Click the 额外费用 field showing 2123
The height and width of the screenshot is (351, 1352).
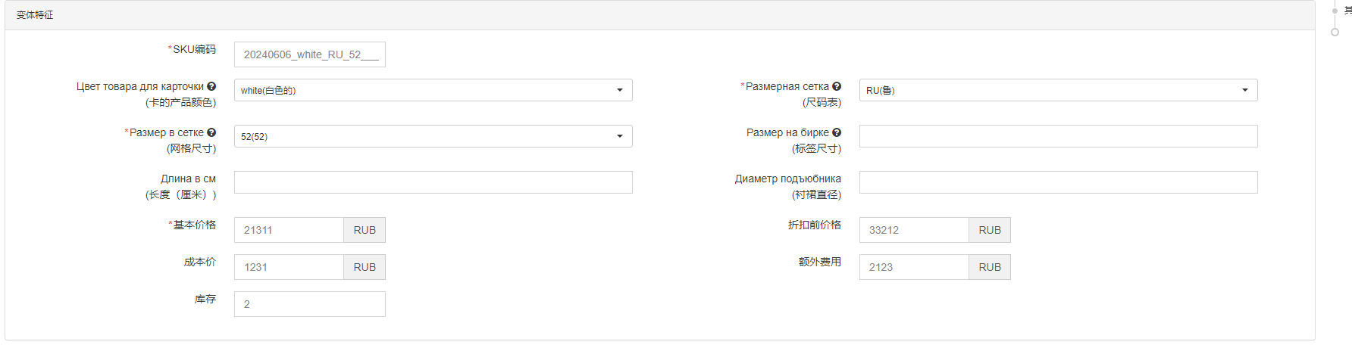[x=914, y=267]
